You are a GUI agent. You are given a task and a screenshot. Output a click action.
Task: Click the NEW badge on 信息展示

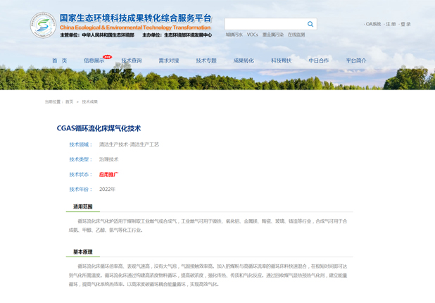[107, 57]
